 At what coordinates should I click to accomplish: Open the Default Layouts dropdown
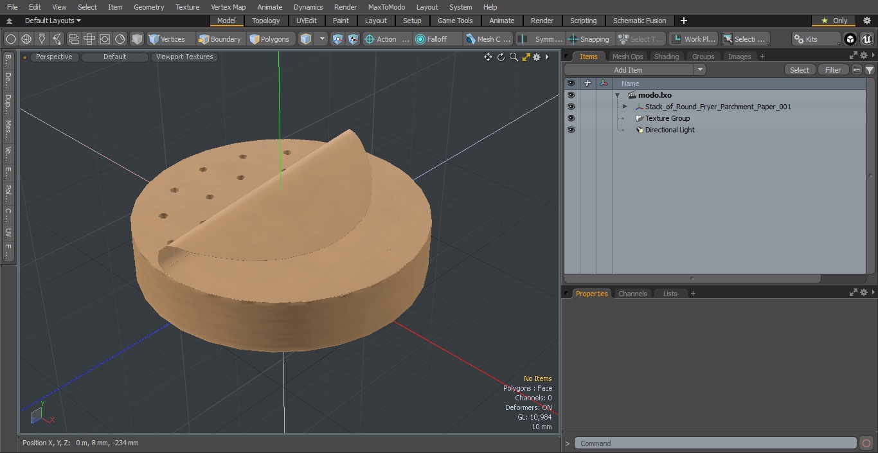53,21
